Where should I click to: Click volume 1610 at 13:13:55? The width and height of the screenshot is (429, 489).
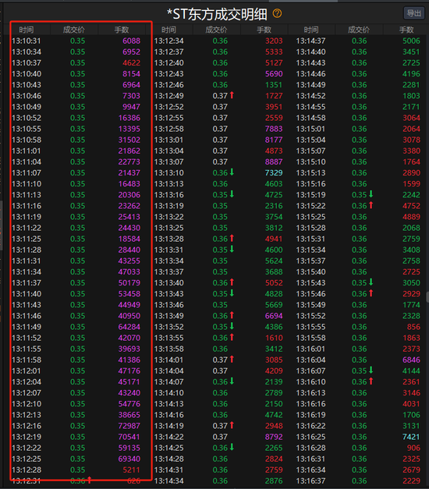click(x=274, y=338)
